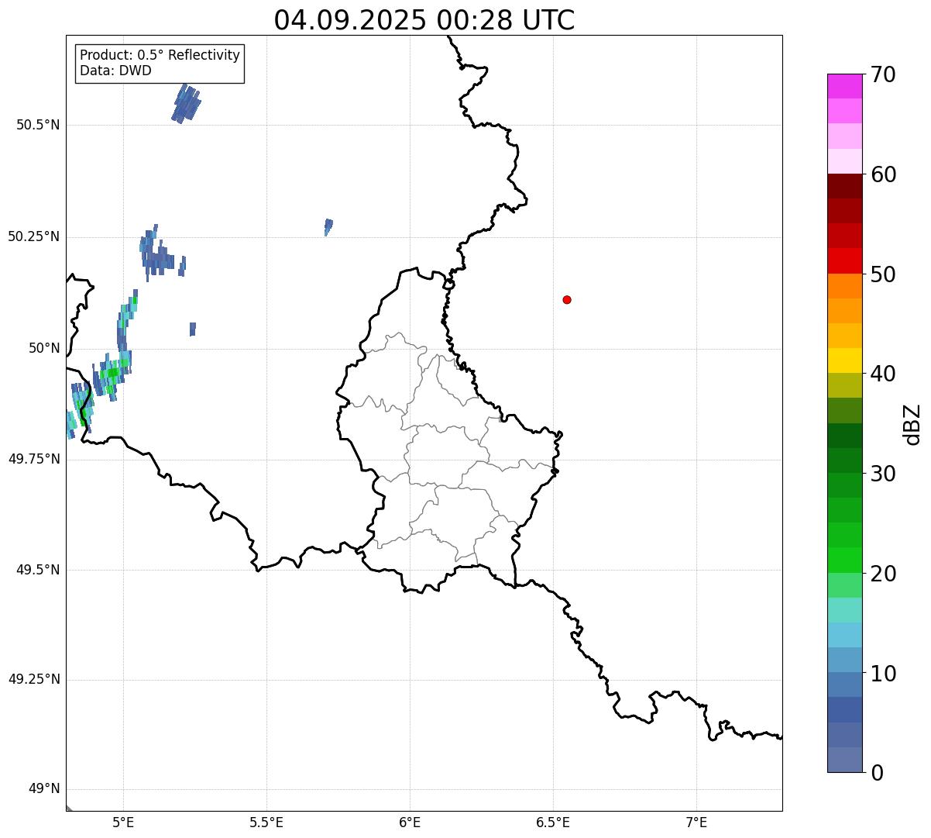Click the magenta top colorbar segment
931x838 pixels.
point(845,86)
